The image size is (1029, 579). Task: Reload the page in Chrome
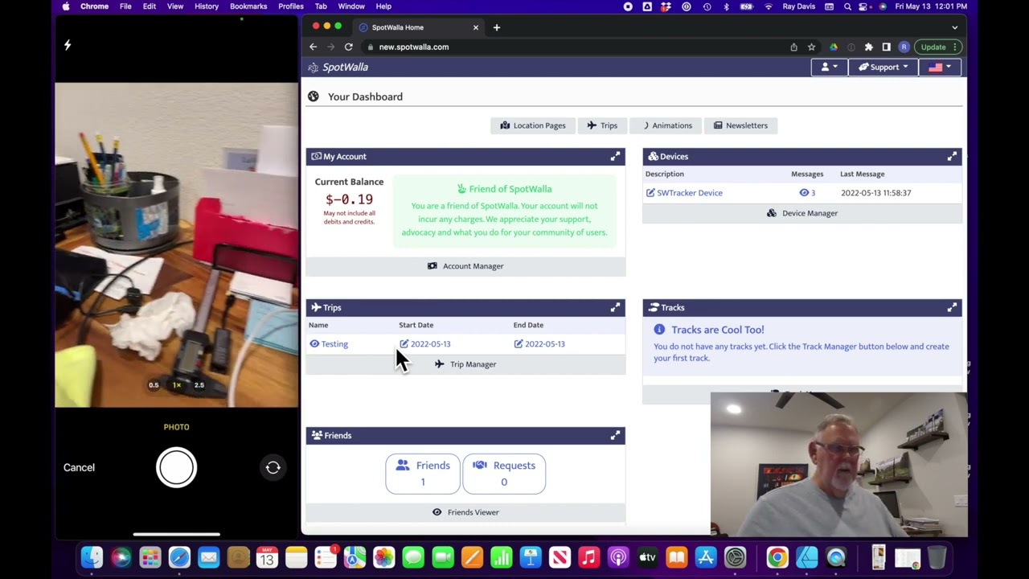pos(348,47)
